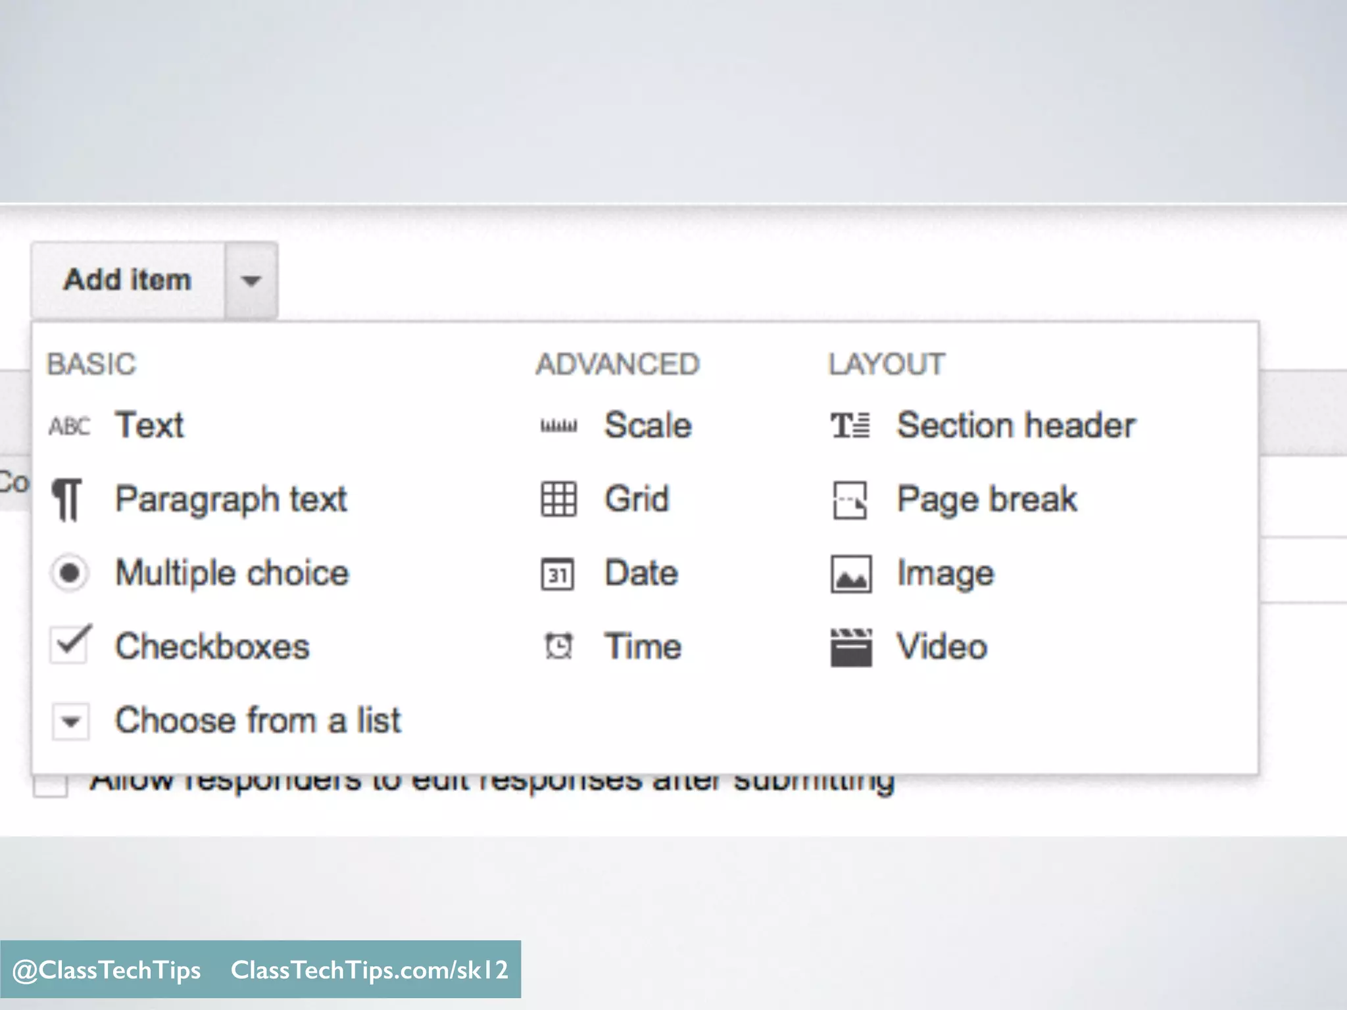Click the Choose from a list dropdown icon
1347x1010 pixels.
coord(70,722)
